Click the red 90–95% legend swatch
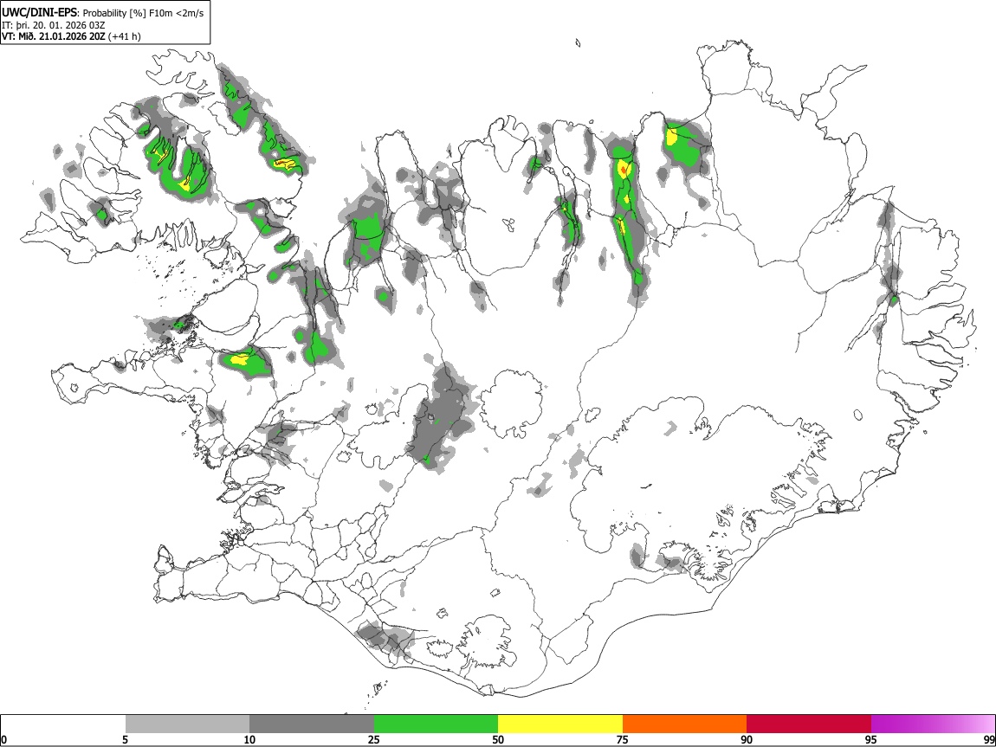This screenshot has width=996, height=747. coord(809,724)
